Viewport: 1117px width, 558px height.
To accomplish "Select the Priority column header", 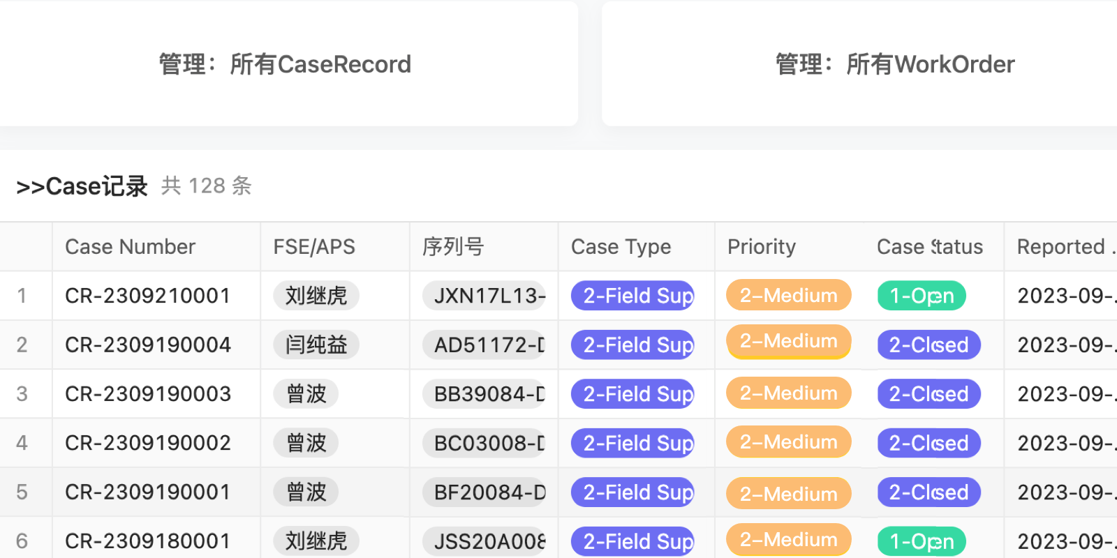I will [x=761, y=247].
